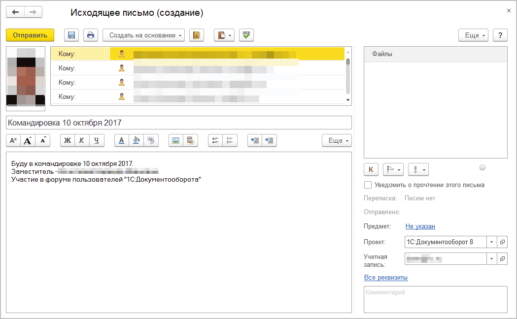The height and width of the screenshot is (319, 517).
Task: Toggle bold formatting Ж
Action: click(x=67, y=141)
